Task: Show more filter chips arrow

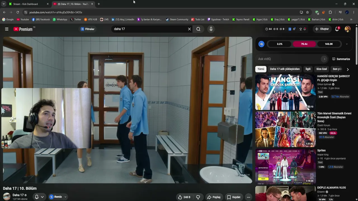Action: tap(348, 69)
